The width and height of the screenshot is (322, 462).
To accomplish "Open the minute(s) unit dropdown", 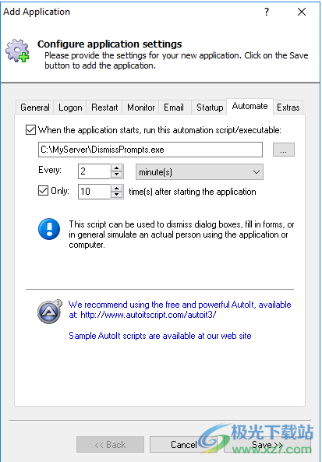I will (200, 171).
